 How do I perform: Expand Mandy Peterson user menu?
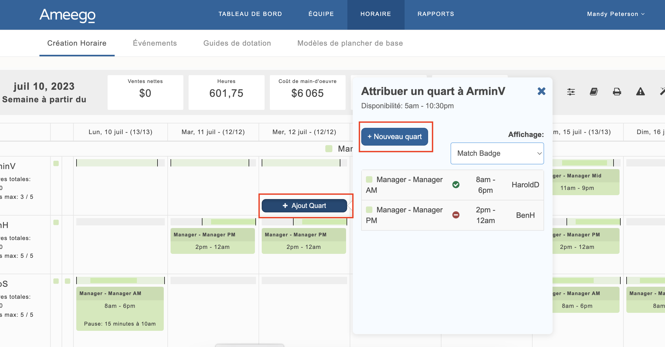[616, 14]
